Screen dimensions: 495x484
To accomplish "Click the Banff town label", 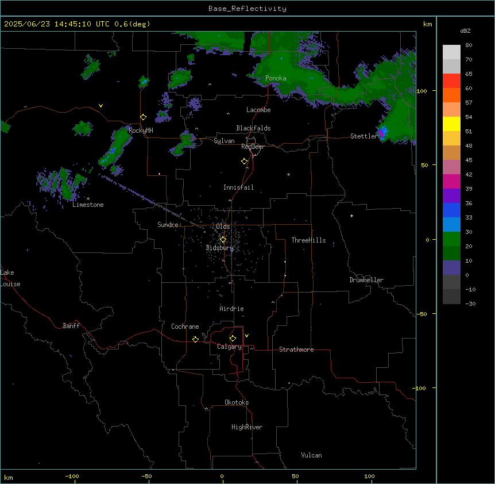I will pyautogui.click(x=71, y=326).
